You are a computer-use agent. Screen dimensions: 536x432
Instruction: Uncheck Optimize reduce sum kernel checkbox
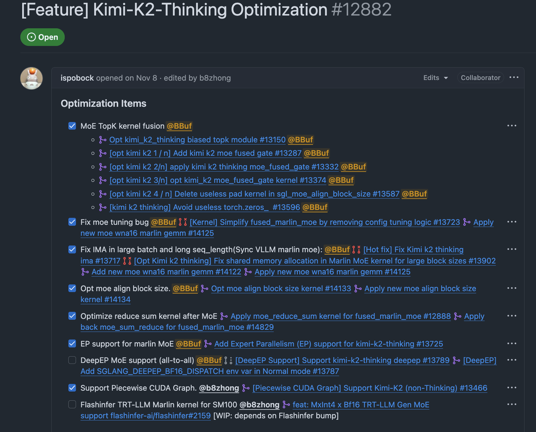click(x=72, y=316)
